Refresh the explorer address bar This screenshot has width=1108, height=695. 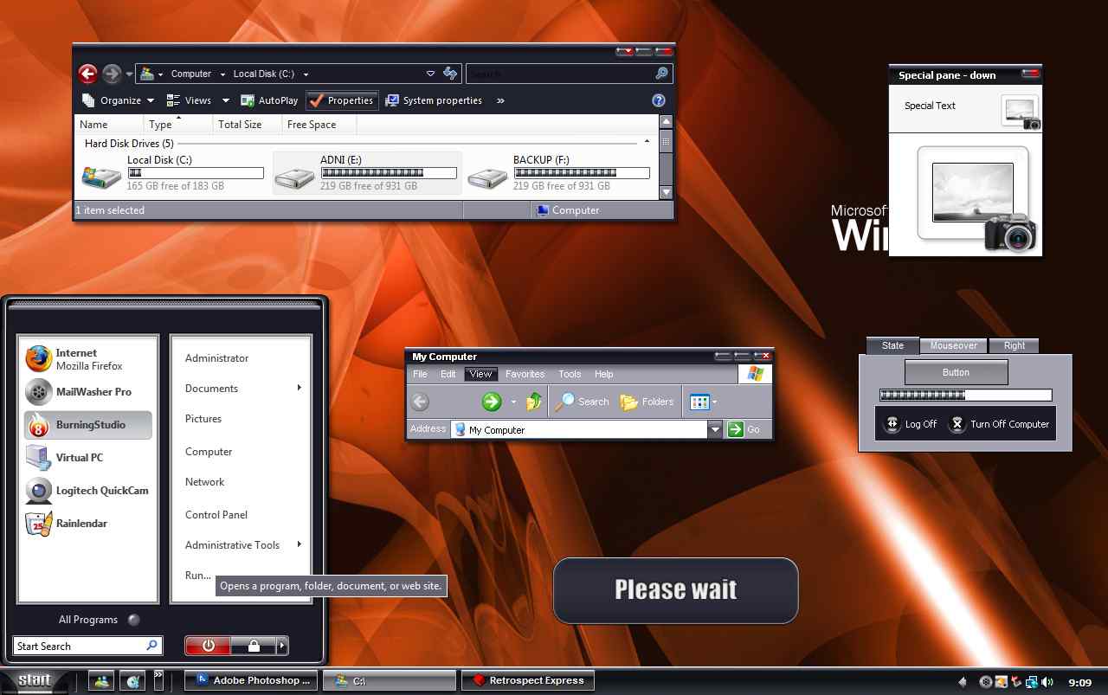pos(450,74)
